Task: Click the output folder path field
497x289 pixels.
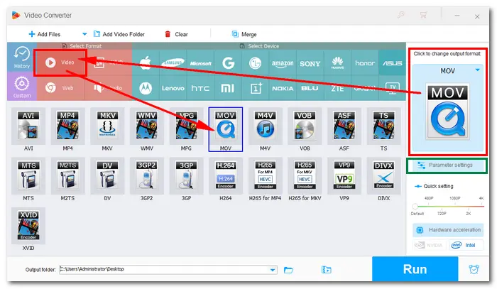Action: 168,270
